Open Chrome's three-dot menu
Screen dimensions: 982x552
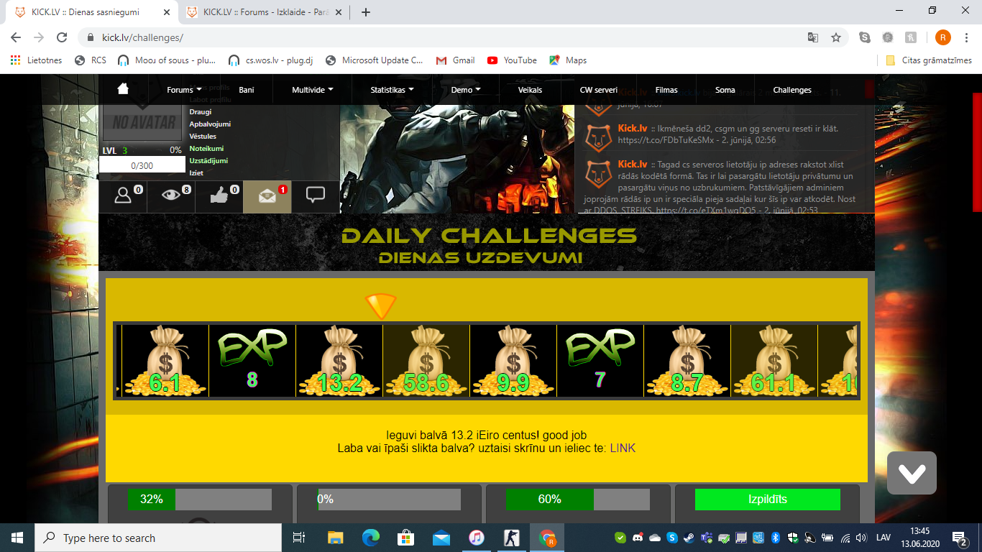tap(967, 37)
